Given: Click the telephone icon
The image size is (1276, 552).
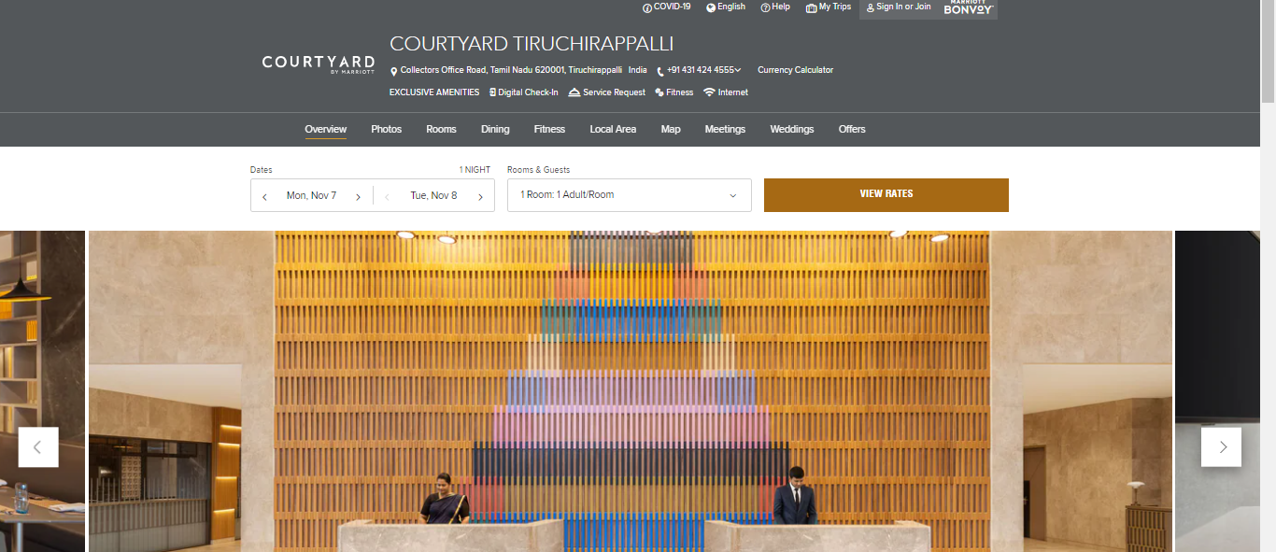Looking at the screenshot, I should point(660,71).
